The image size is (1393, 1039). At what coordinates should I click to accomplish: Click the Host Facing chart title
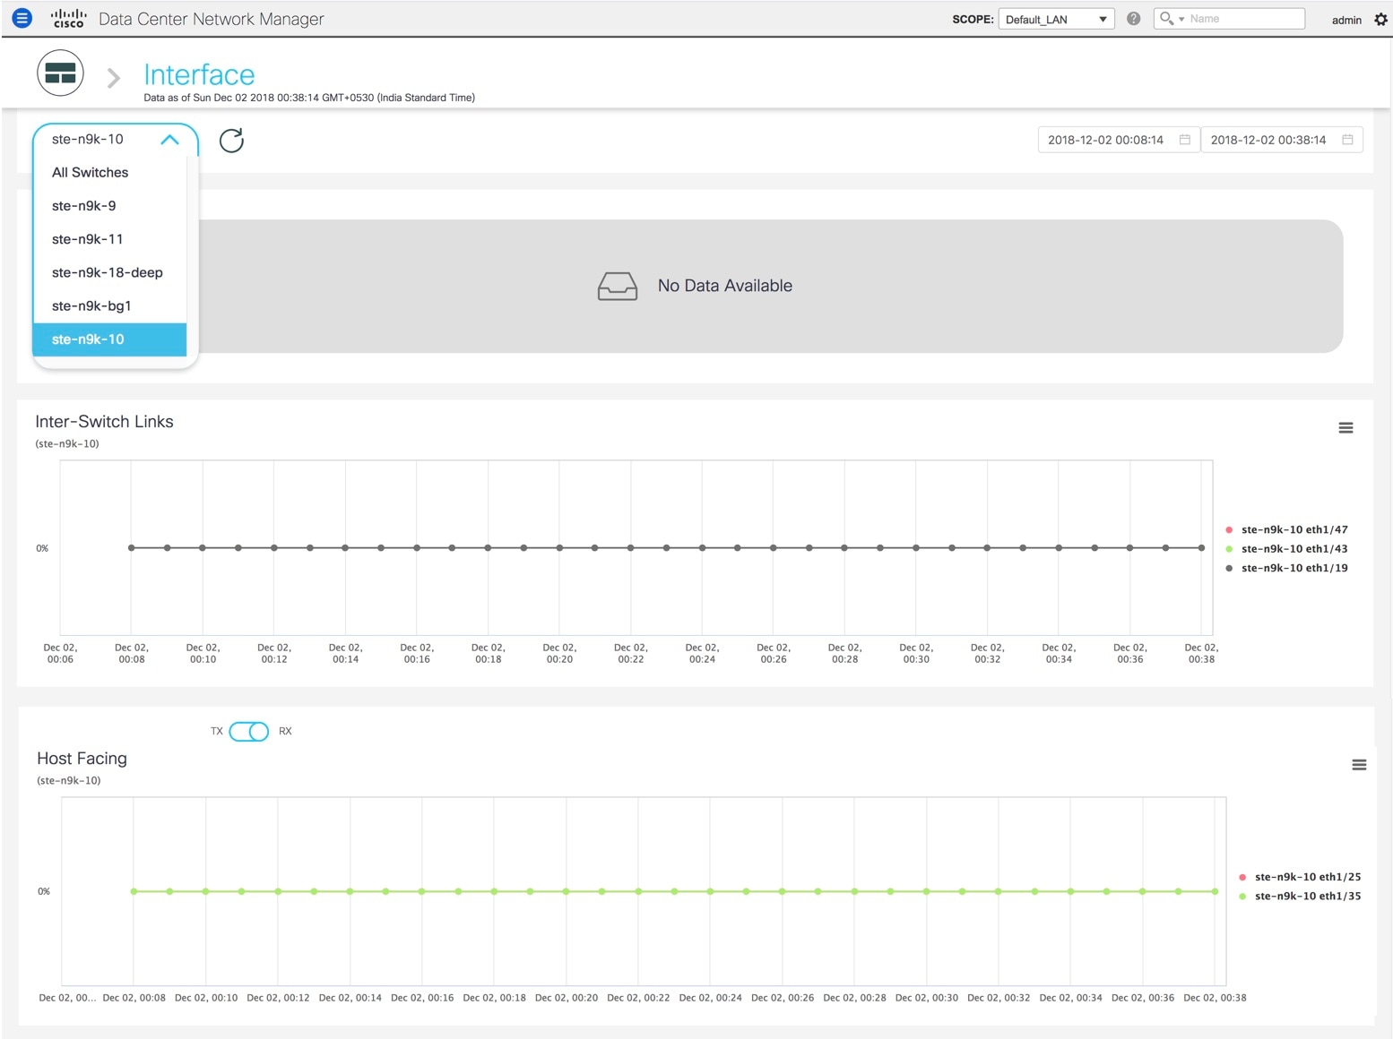coord(82,759)
